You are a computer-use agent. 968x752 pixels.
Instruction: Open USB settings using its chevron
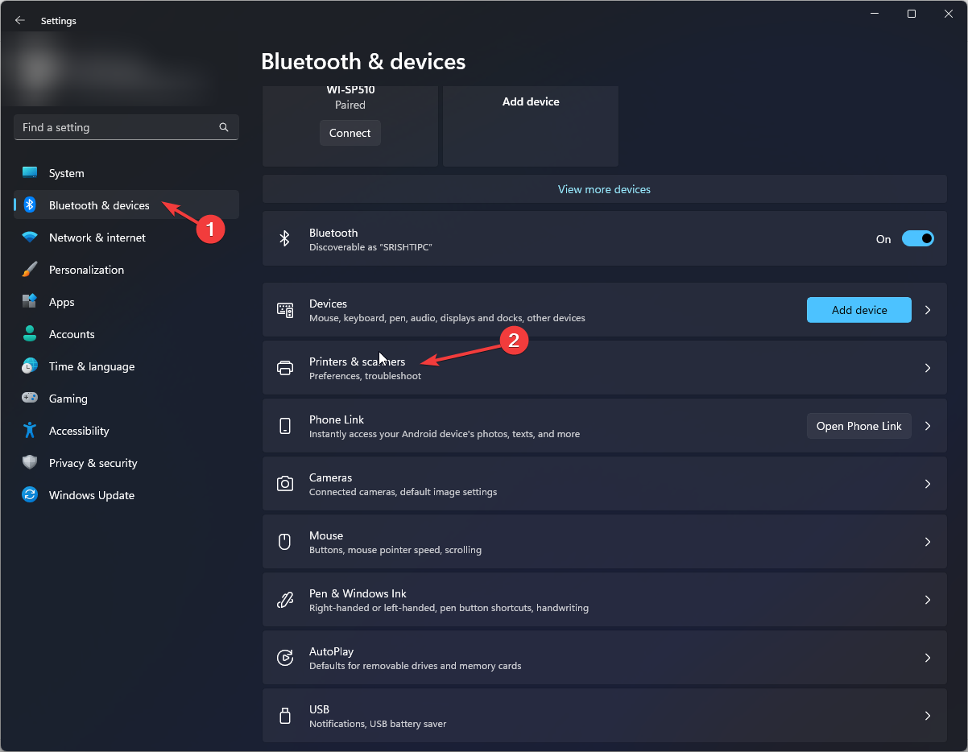click(928, 716)
